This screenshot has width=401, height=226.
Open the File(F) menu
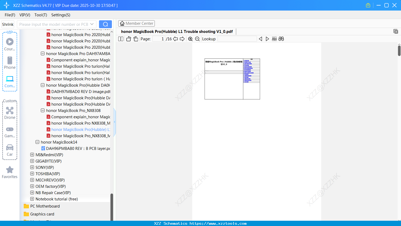point(10,15)
